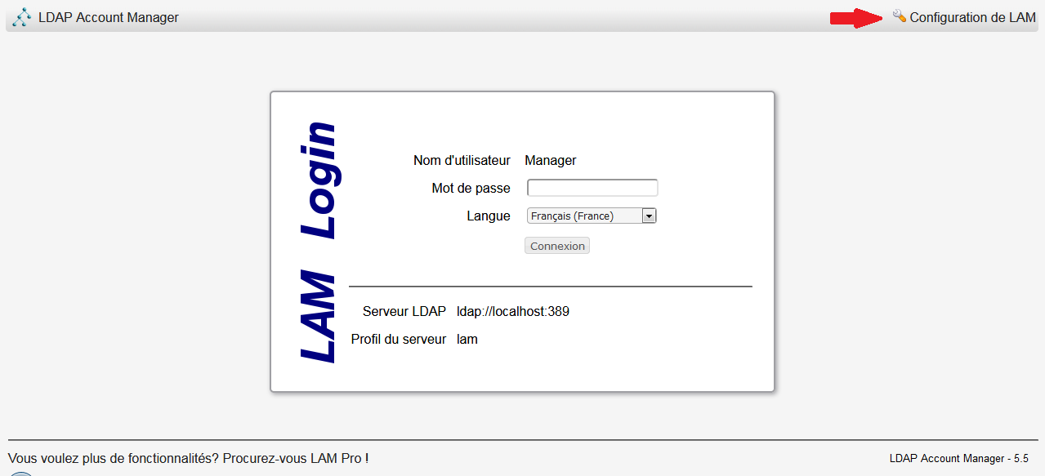Click the ldap://localhost:389 server address
1045x476 pixels.
coord(512,311)
